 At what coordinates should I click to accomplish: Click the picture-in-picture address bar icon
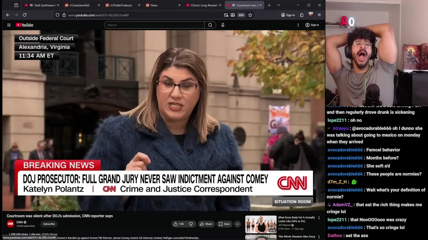pyautogui.click(x=226, y=15)
